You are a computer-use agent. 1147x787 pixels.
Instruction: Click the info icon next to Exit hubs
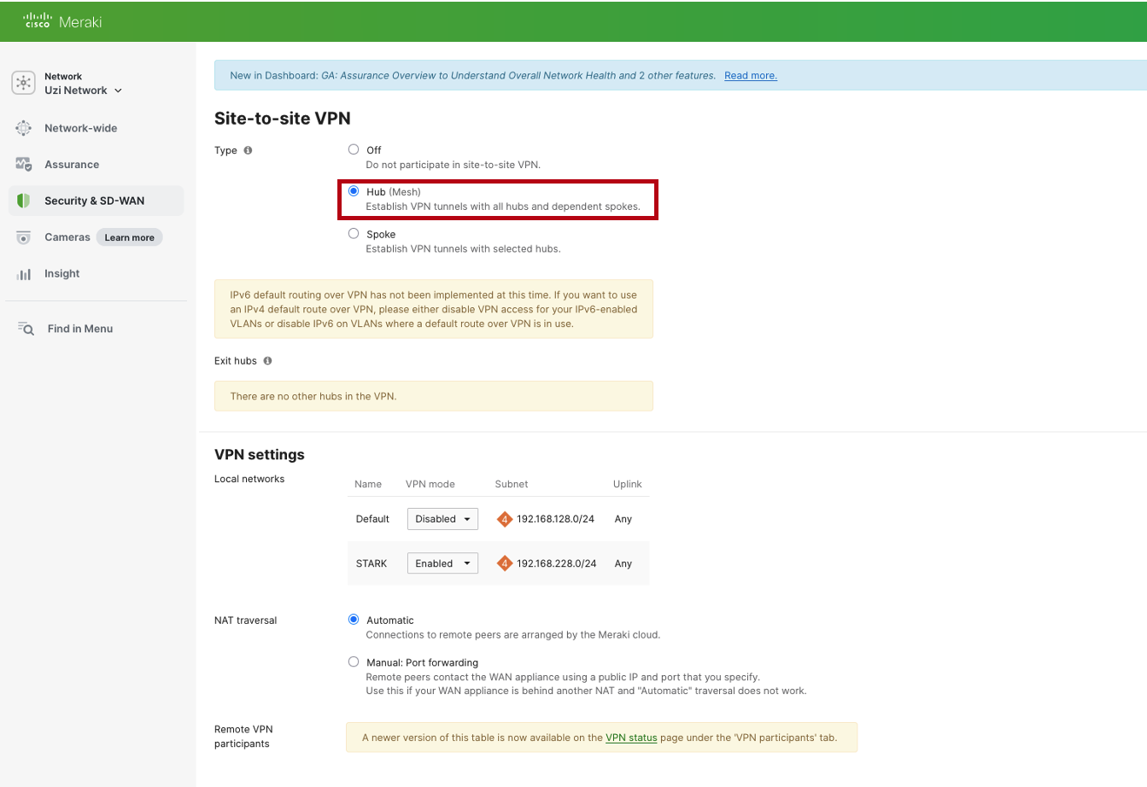tap(267, 361)
